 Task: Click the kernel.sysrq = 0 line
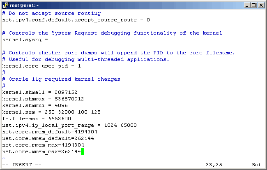pos(28,40)
